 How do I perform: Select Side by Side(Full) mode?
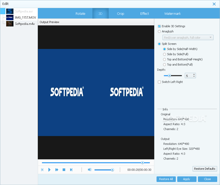[x=164, y=54]
